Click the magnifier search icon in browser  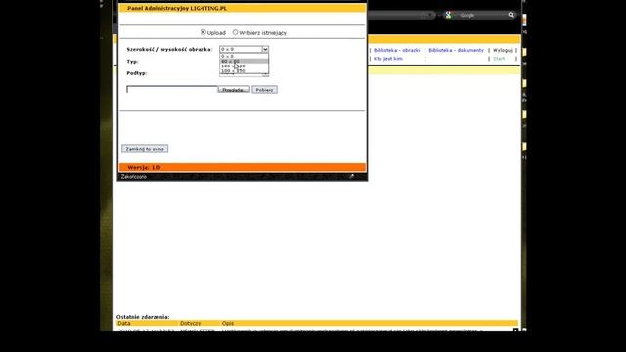point(511,15)
